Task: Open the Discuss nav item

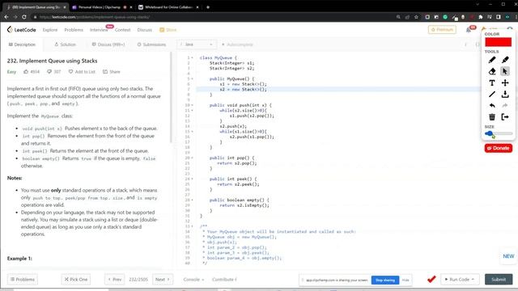Action: 145,30
